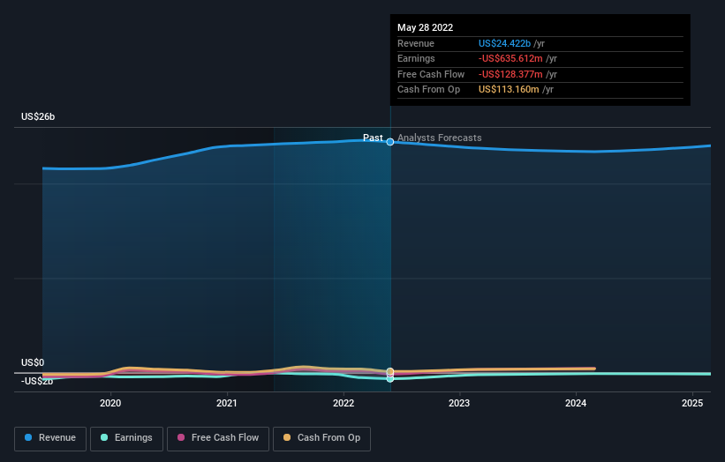Viewport: 725px width, 462px height.
Task: Select the 2022 x-axis label
Action: (344, 403)
